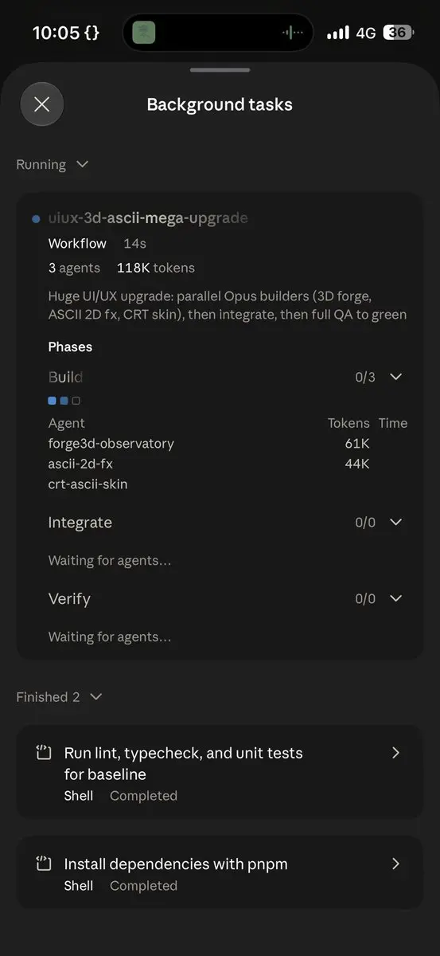Select the crt-ascii-skin agent row
Screen dimensions: 440x956
[228, 484]
